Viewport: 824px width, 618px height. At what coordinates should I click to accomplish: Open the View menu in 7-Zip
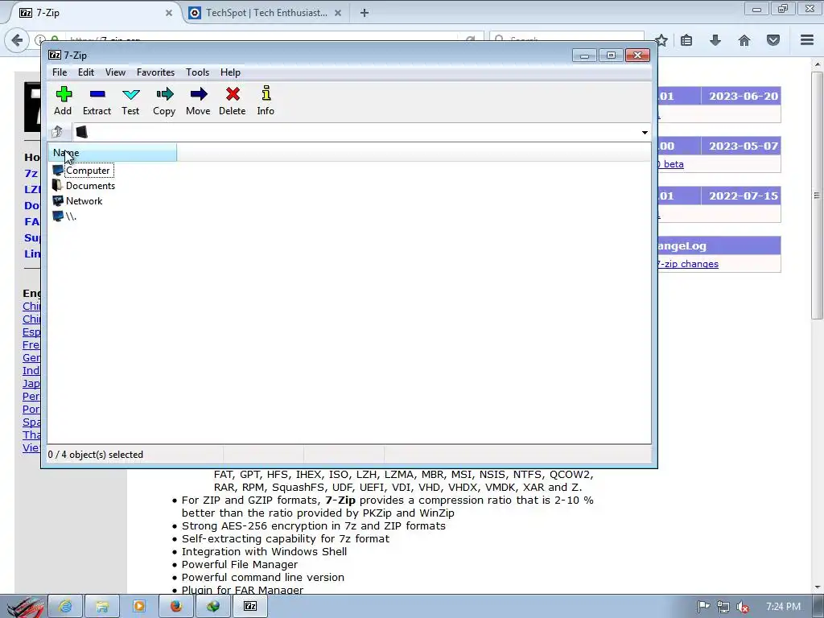115,72
